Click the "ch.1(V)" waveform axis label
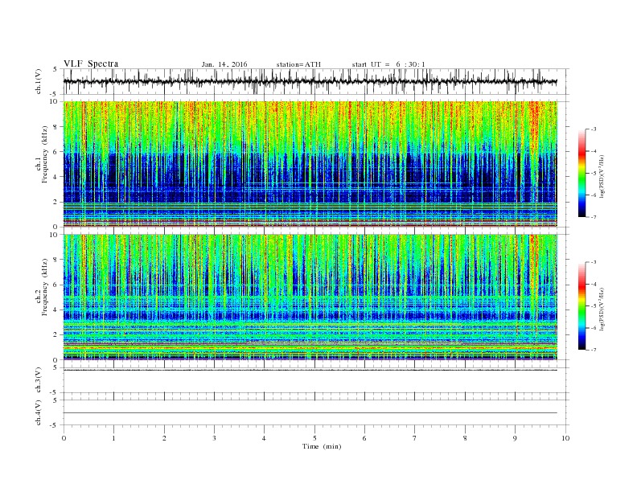637x492 pixels. click(x=39, y=81)
